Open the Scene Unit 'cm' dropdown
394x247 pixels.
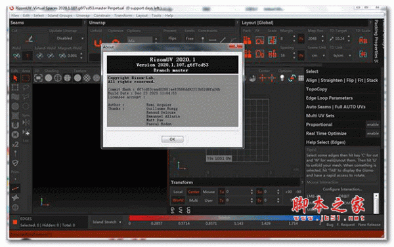(318, 56)
